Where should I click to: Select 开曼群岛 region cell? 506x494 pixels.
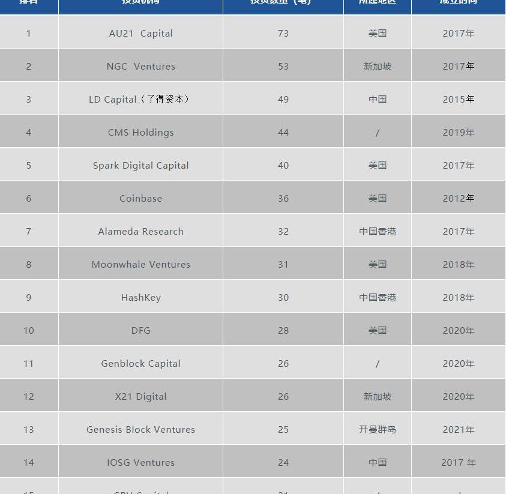(377, 429)
